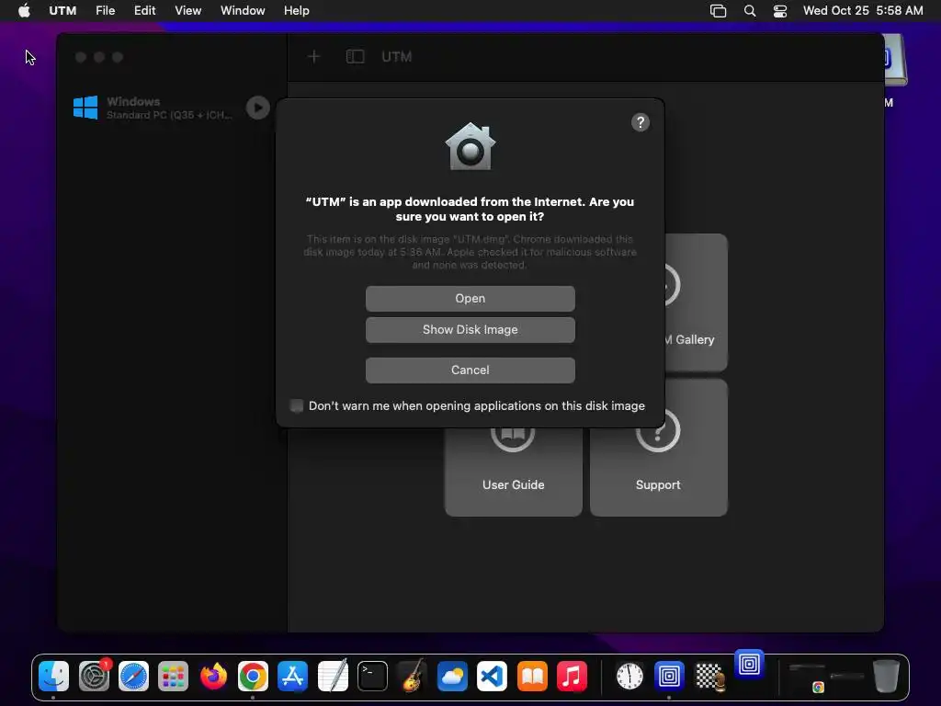Open the File menu
This screenshot has width=941, height=706.
pyautogui.click(x=105, y=10)
